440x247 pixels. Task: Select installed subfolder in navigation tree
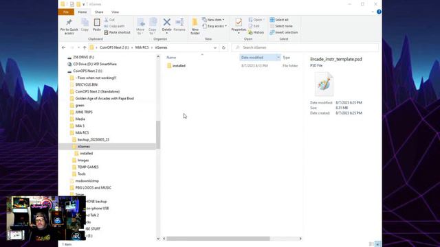(x=86, y=154)
